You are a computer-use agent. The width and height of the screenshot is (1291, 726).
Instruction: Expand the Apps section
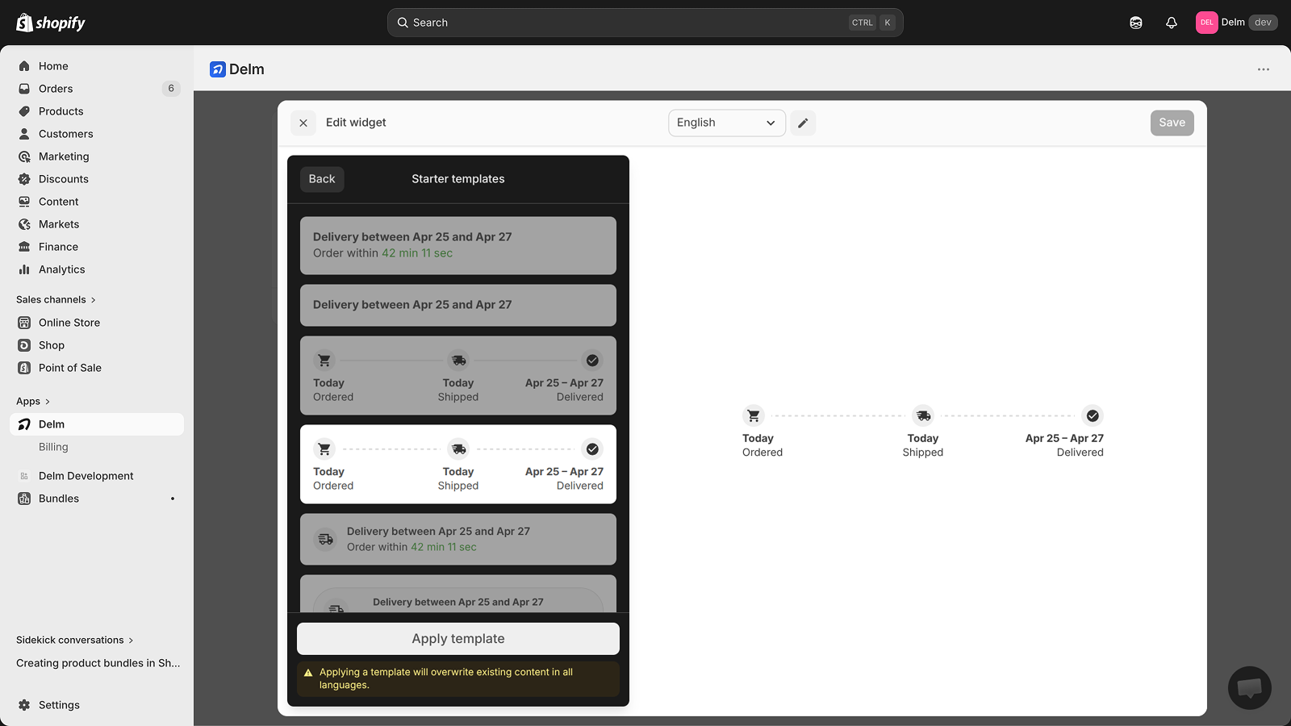tap(32, 401)
